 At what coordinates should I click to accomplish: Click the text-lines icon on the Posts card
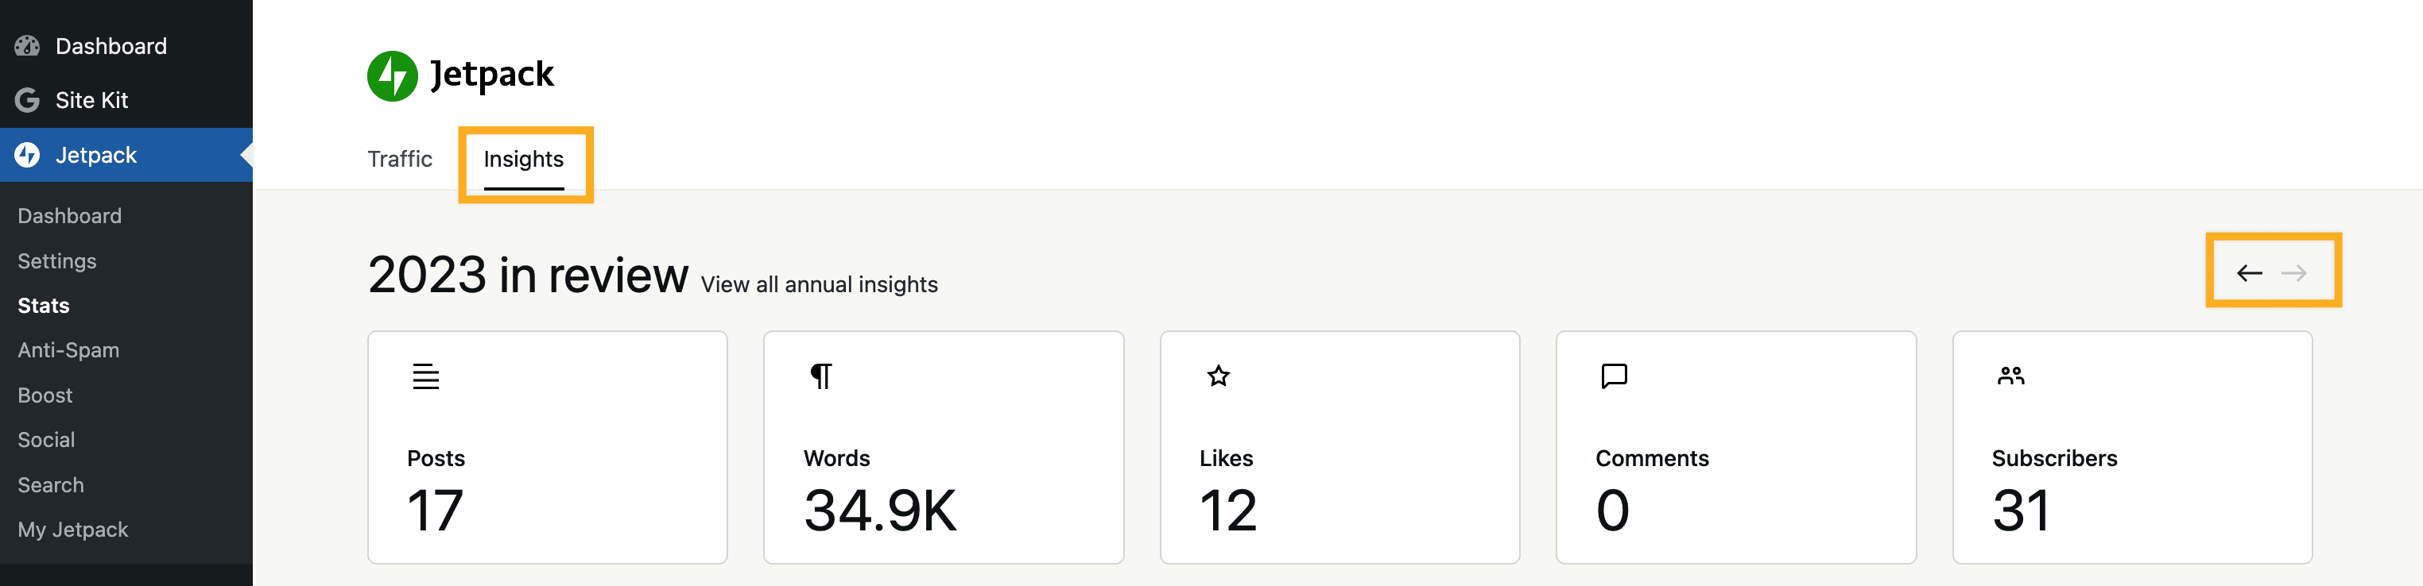[425, 376]
